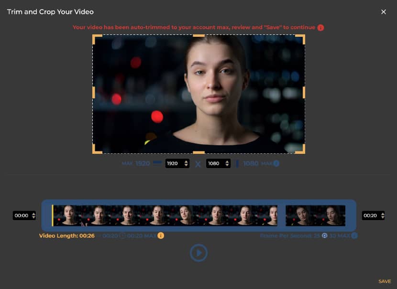The width and height of the screenshot is (397, 289).
Task: Click the top-left crop corner handle
Action: 97,39
